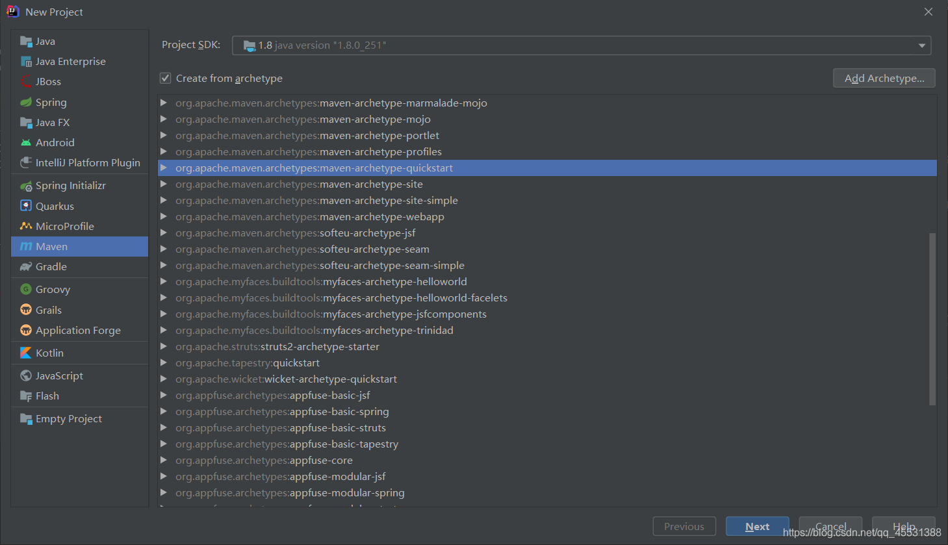The height and width of the screenshot is (545, 948).
Task: Click the Kotlin logo icon
Action: (x=26, y=353)
